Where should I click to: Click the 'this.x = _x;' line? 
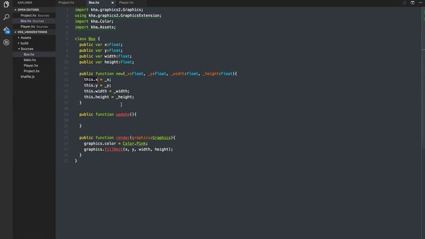[x=98, y=80]
